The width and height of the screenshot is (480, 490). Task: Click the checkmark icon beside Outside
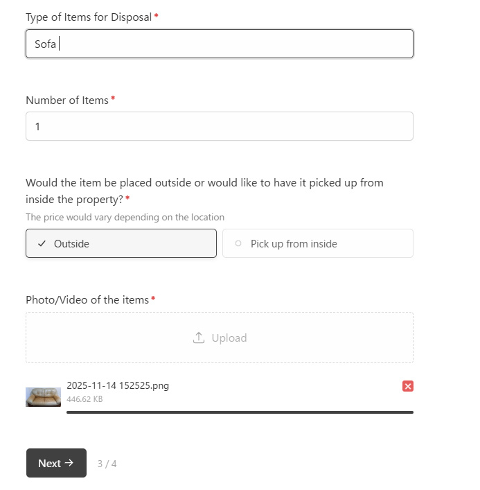click(x=42, y=243)
